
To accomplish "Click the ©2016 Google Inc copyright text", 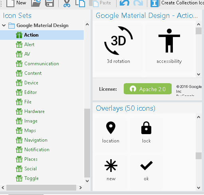I will coord(189,89).
